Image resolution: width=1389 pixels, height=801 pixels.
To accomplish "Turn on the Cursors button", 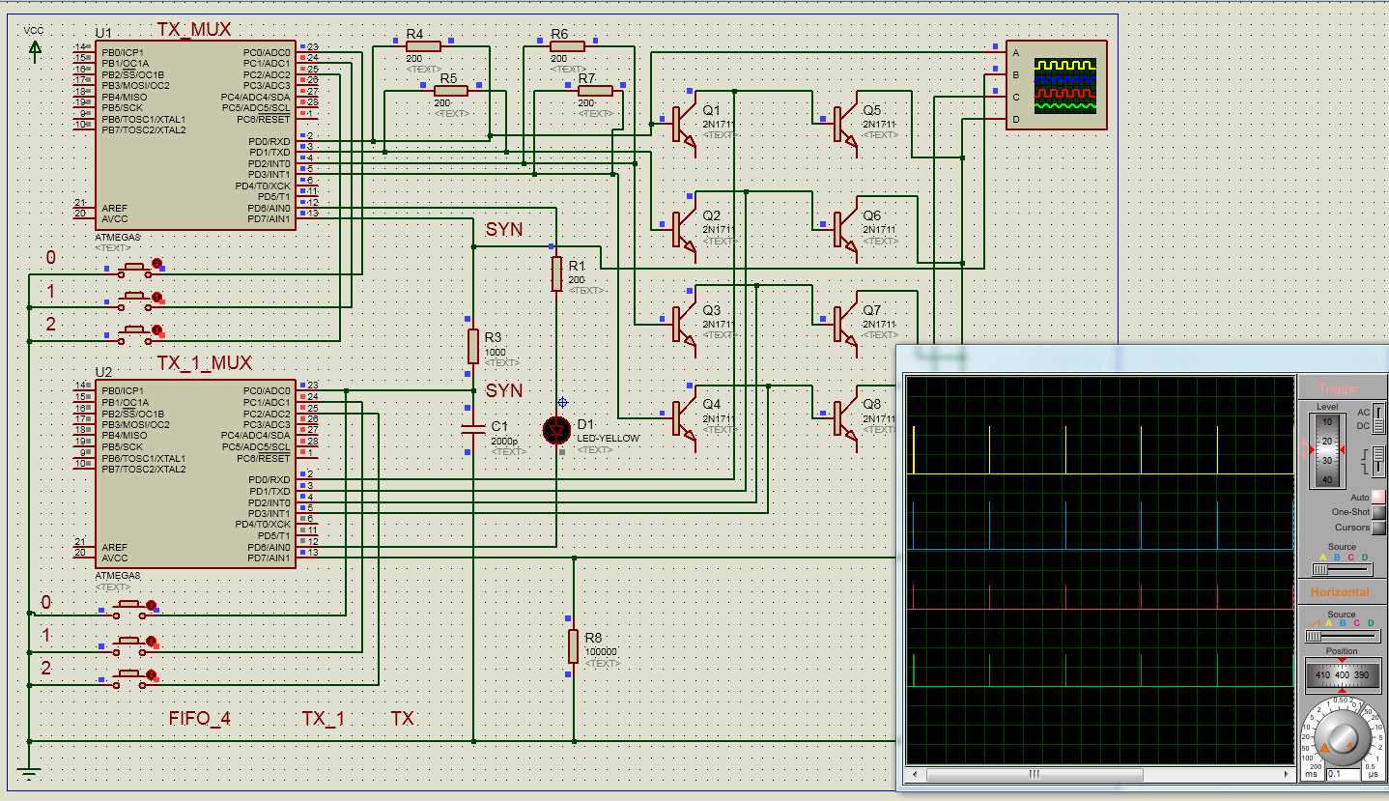I will pos(1378,528).
